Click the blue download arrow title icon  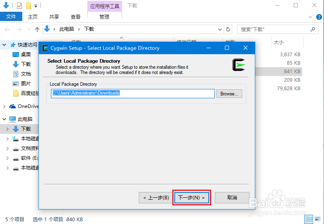(x=6, y=5)
